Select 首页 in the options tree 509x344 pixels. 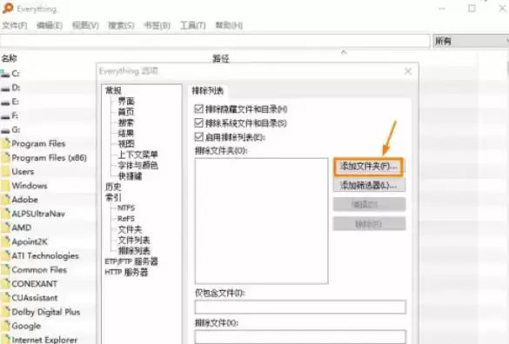pyautogui.click(x=126, y=112)
